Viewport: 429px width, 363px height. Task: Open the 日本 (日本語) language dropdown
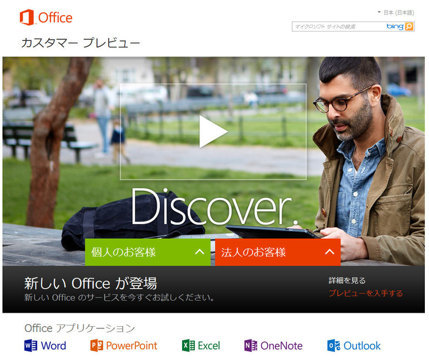pos(396,12)
